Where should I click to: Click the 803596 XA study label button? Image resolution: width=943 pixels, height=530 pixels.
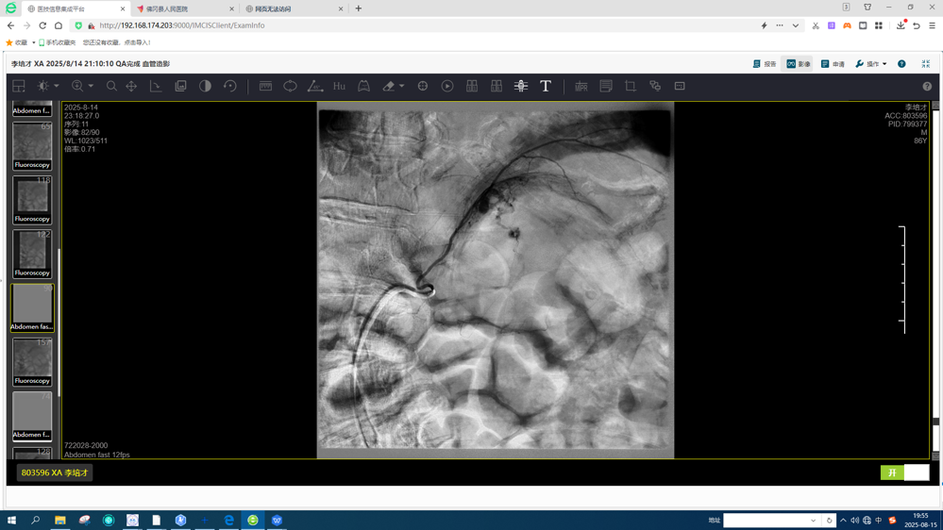55,472
